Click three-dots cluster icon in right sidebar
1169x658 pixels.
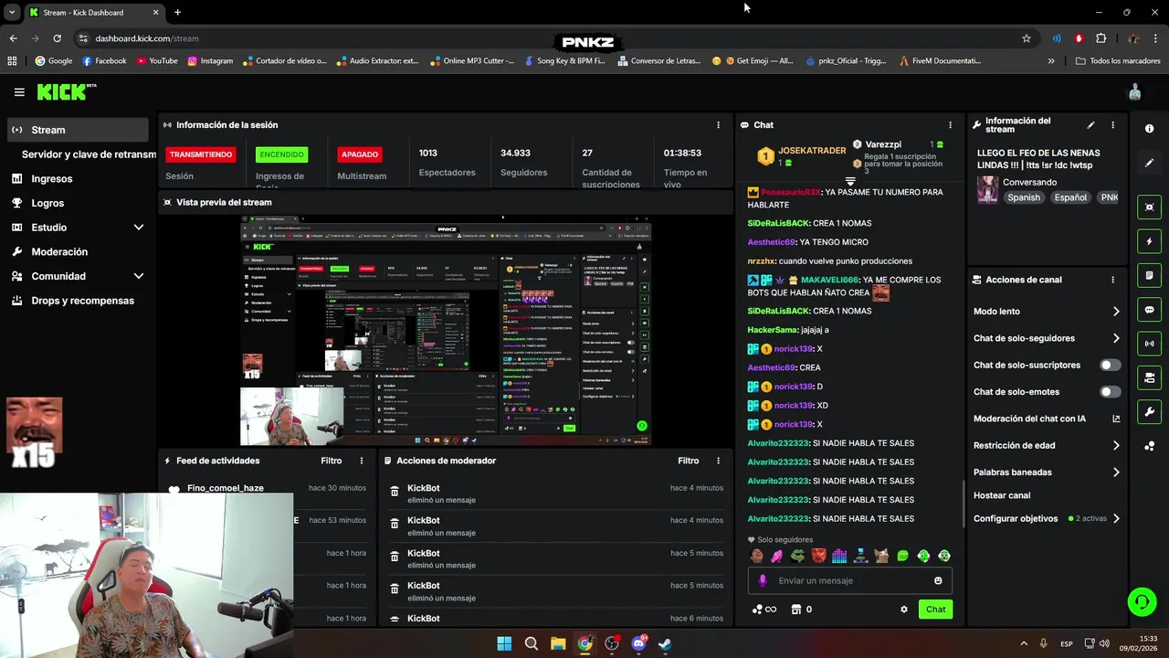point(1149,446)
